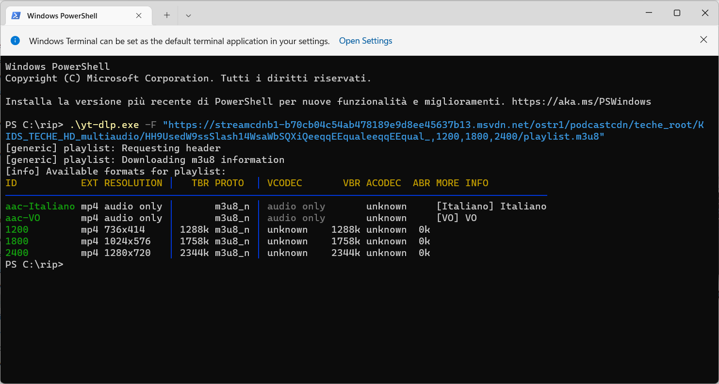Screen dimensions: 719x384
Task: Switch to the Windows PowerShell tab
Action: click(62, 16)
